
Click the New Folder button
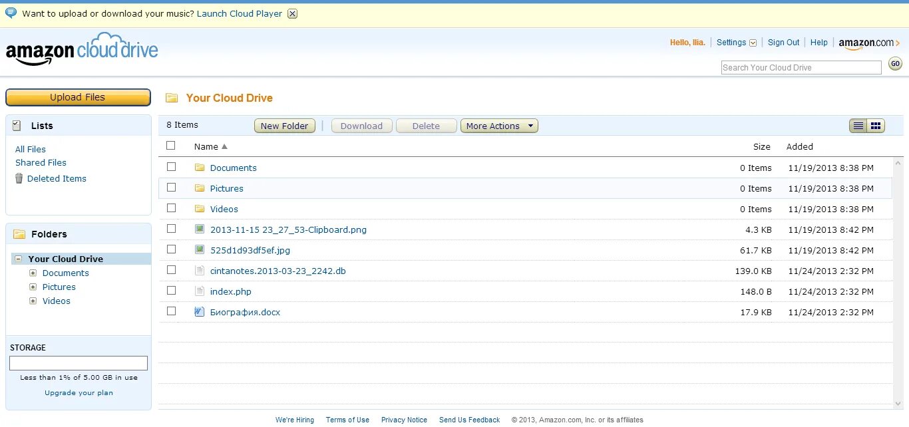[x=285, y=126]
